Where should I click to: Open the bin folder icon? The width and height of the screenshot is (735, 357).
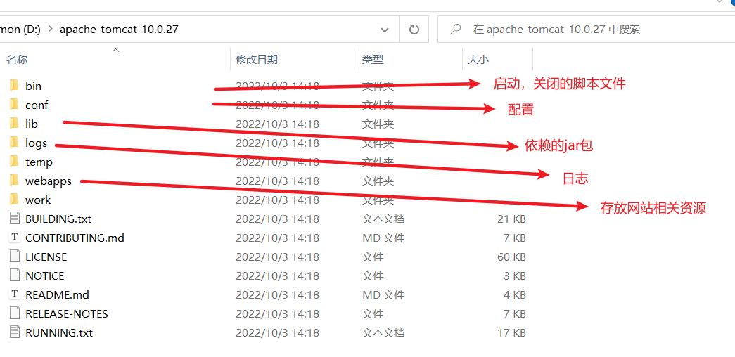[14, 86]
